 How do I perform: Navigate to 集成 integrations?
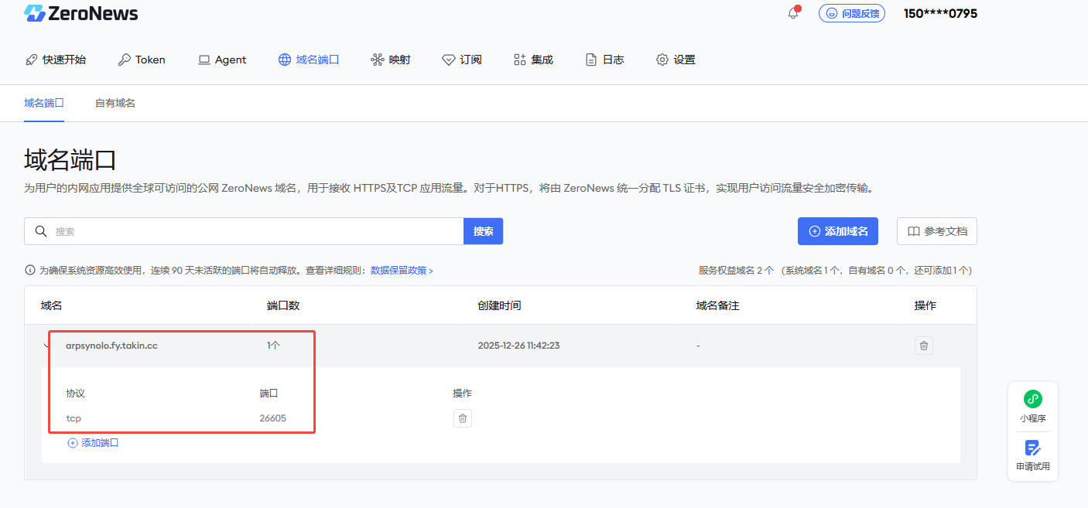click(x=533, y=60)
